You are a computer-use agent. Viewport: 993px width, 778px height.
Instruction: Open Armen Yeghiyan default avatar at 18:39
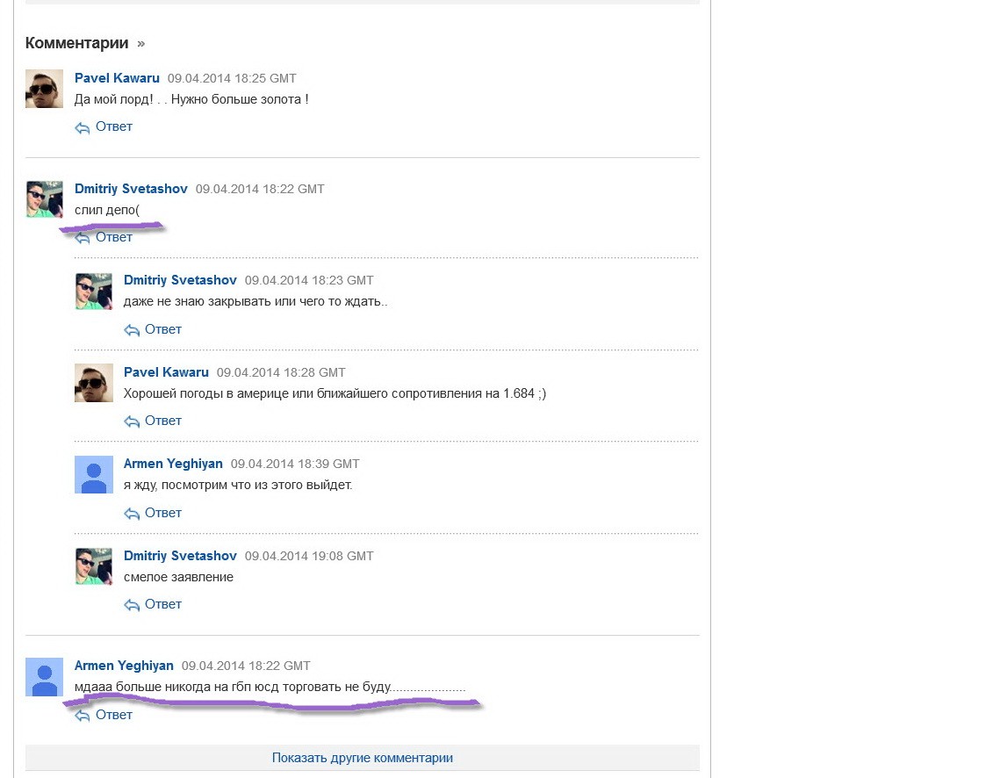tap(94, 474)
